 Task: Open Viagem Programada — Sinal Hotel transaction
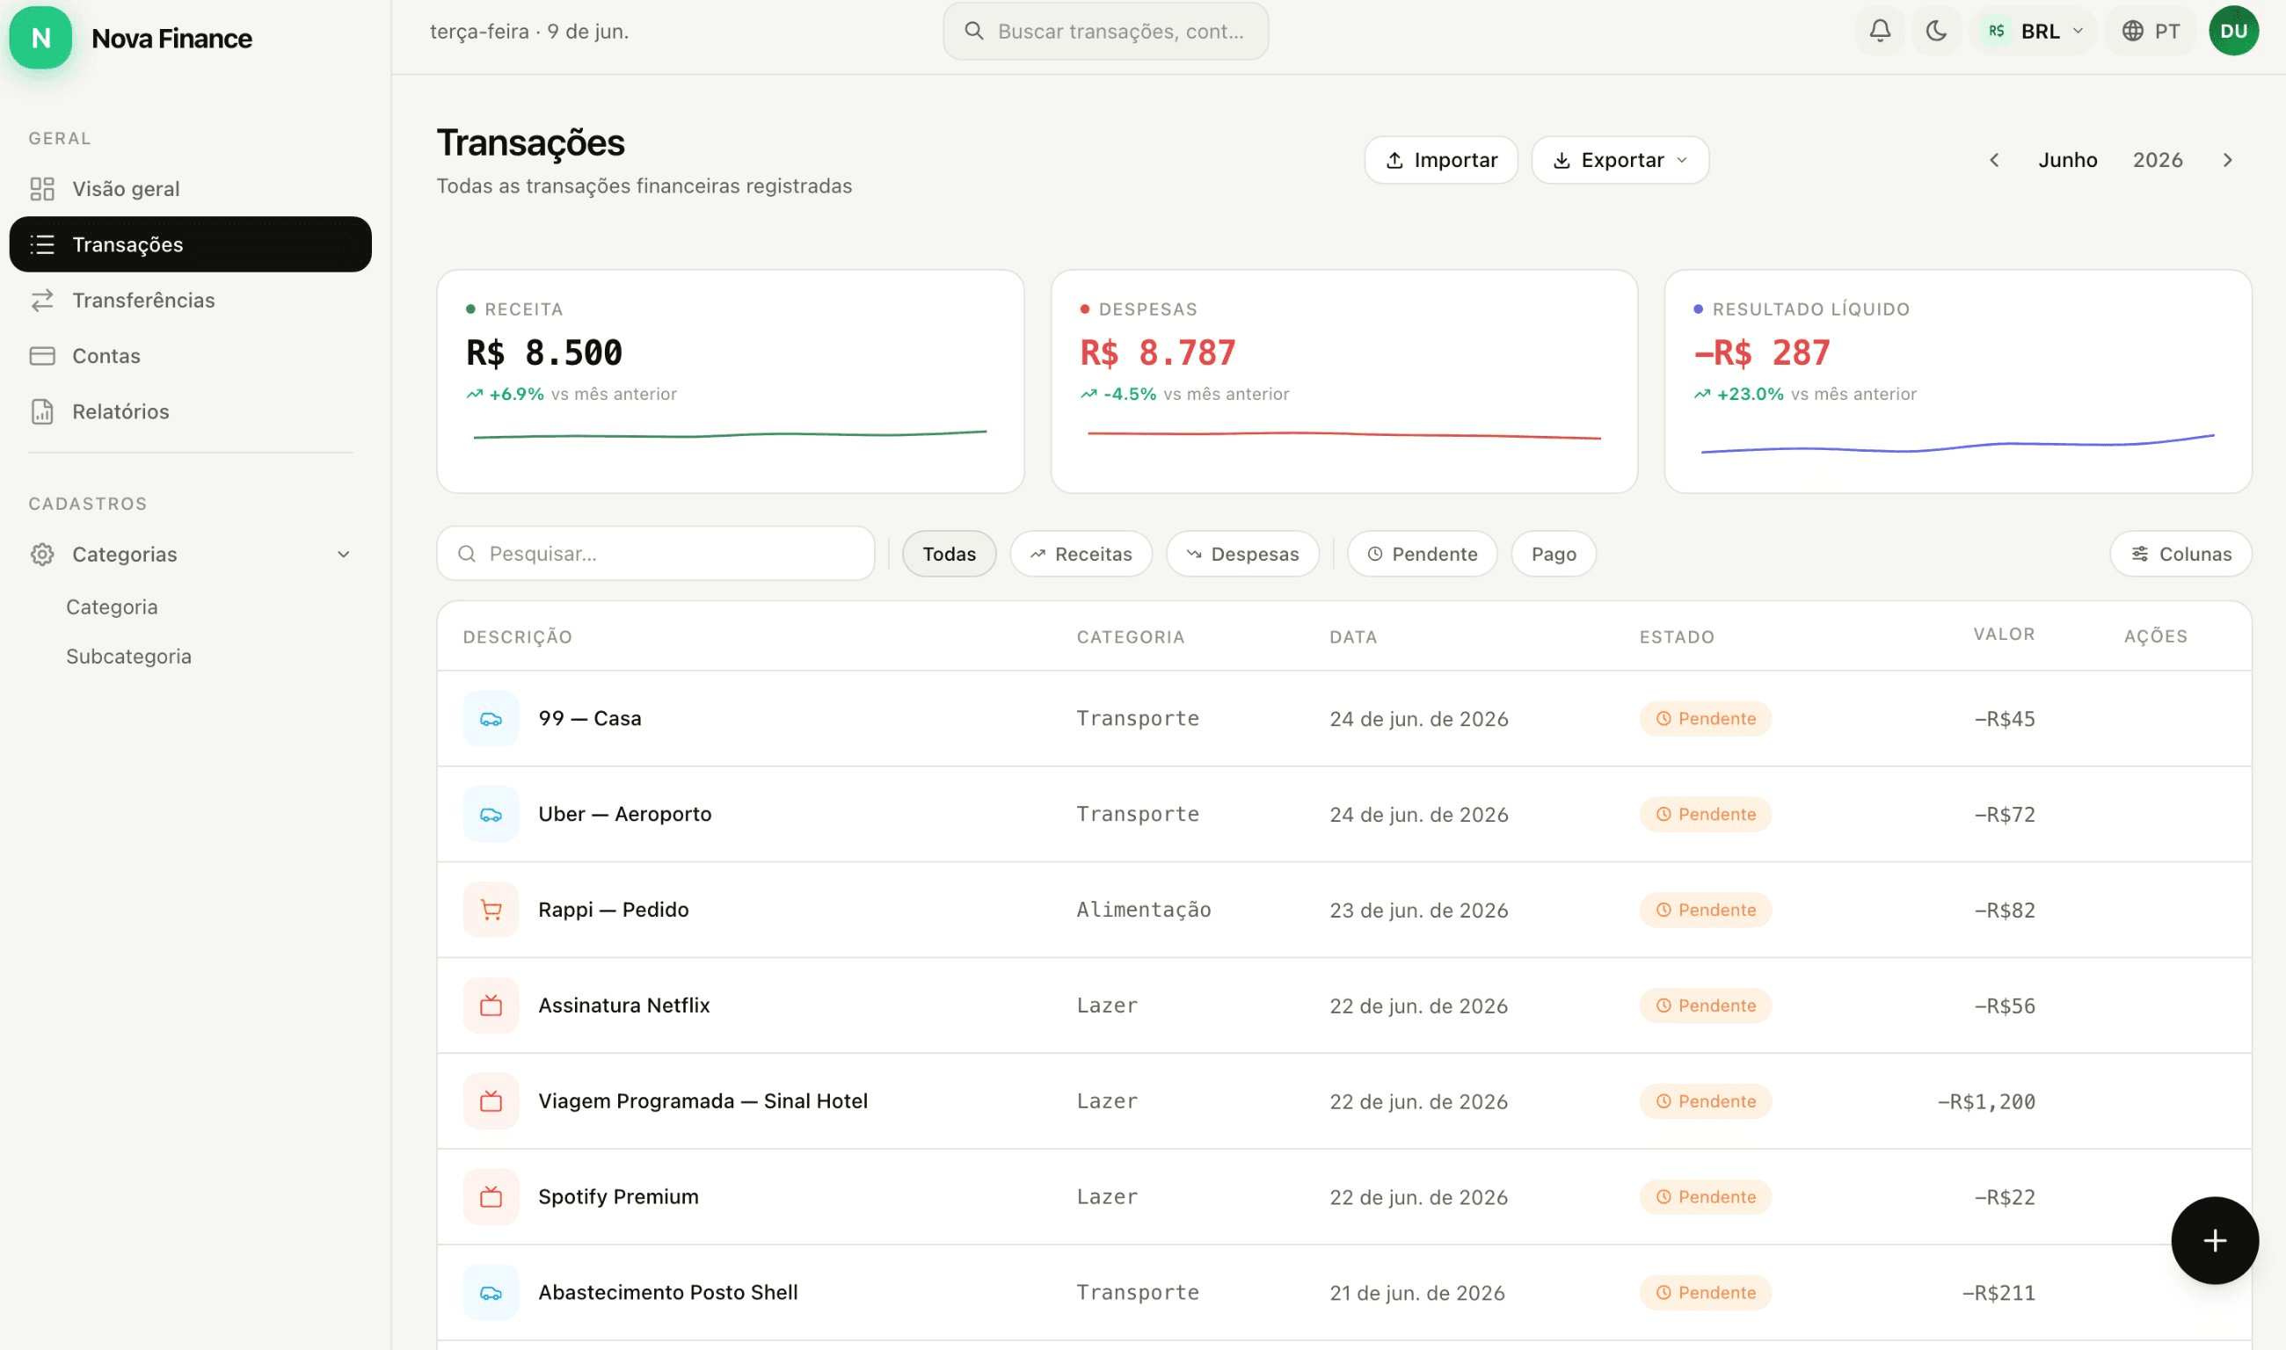pyautogui.click(x=1343, y=1100)
